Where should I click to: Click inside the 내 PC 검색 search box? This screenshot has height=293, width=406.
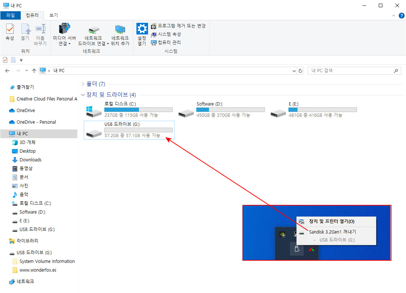348,70
